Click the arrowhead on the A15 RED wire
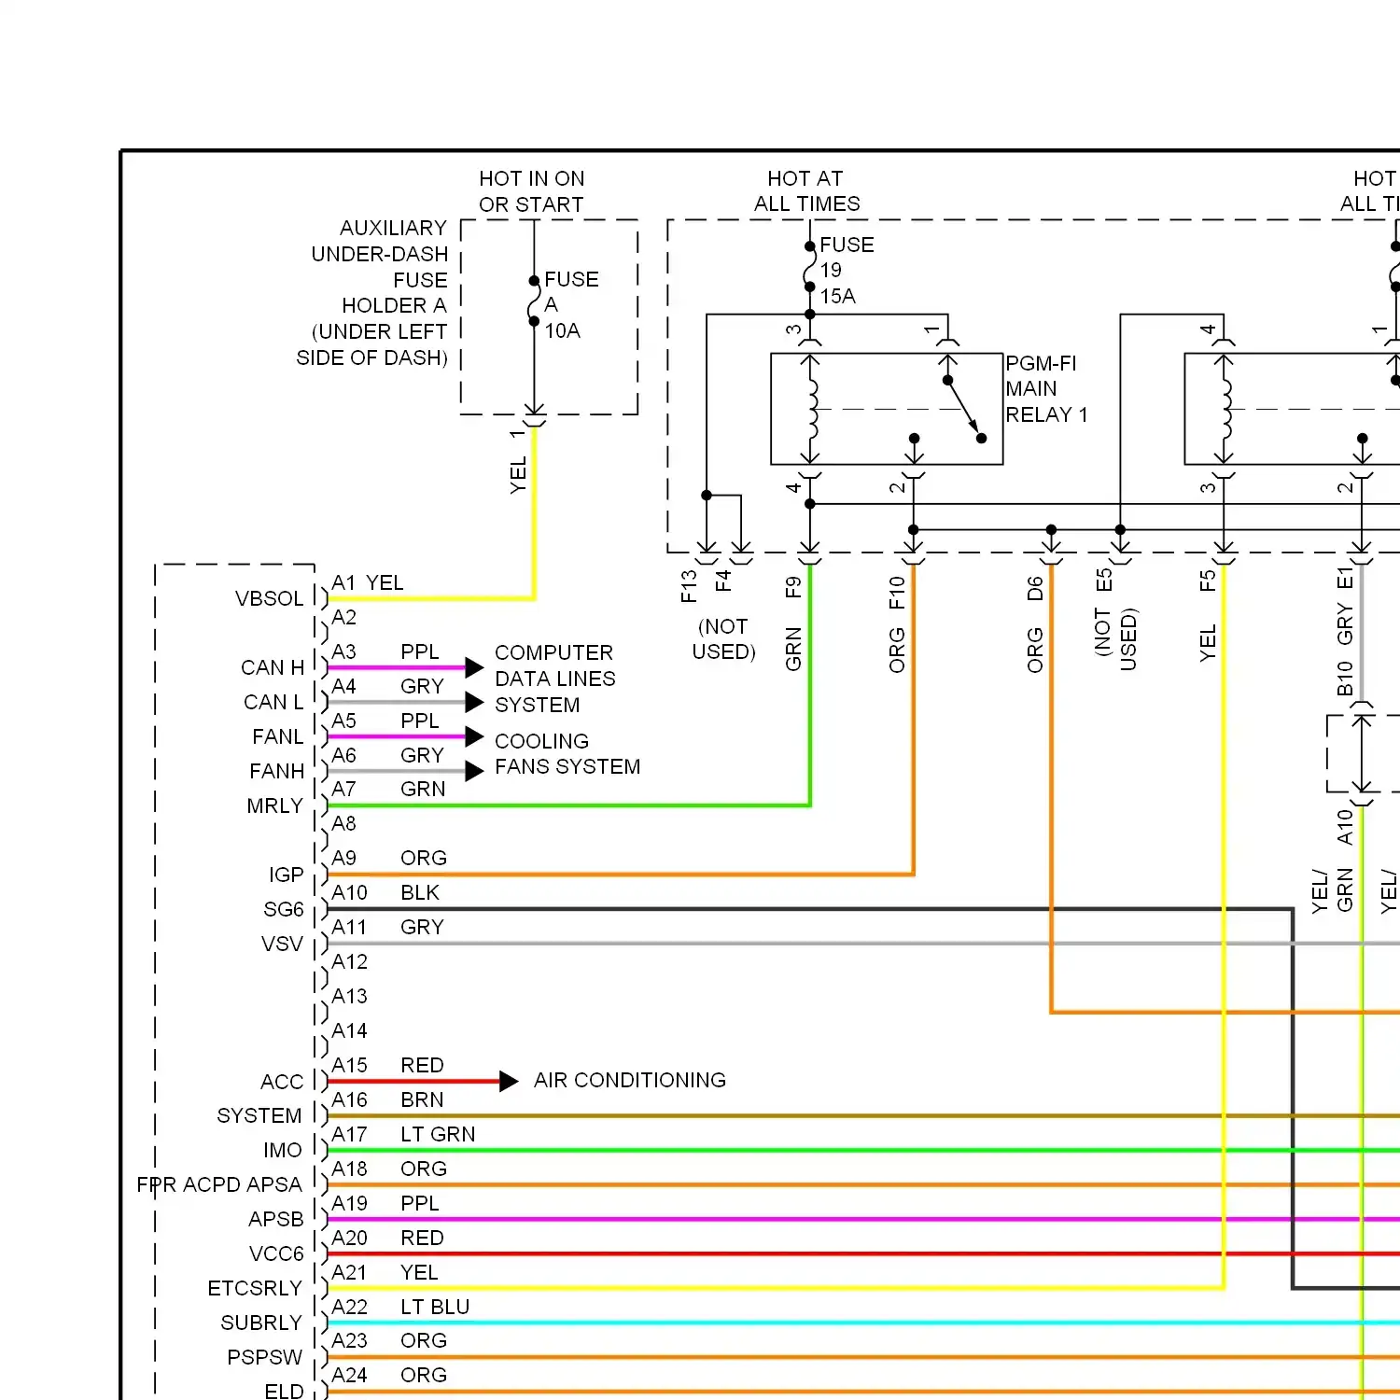 tap(509, 1082)
